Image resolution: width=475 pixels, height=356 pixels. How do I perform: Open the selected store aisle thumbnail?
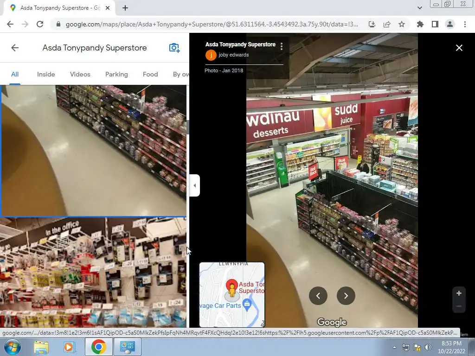[94, 151]
